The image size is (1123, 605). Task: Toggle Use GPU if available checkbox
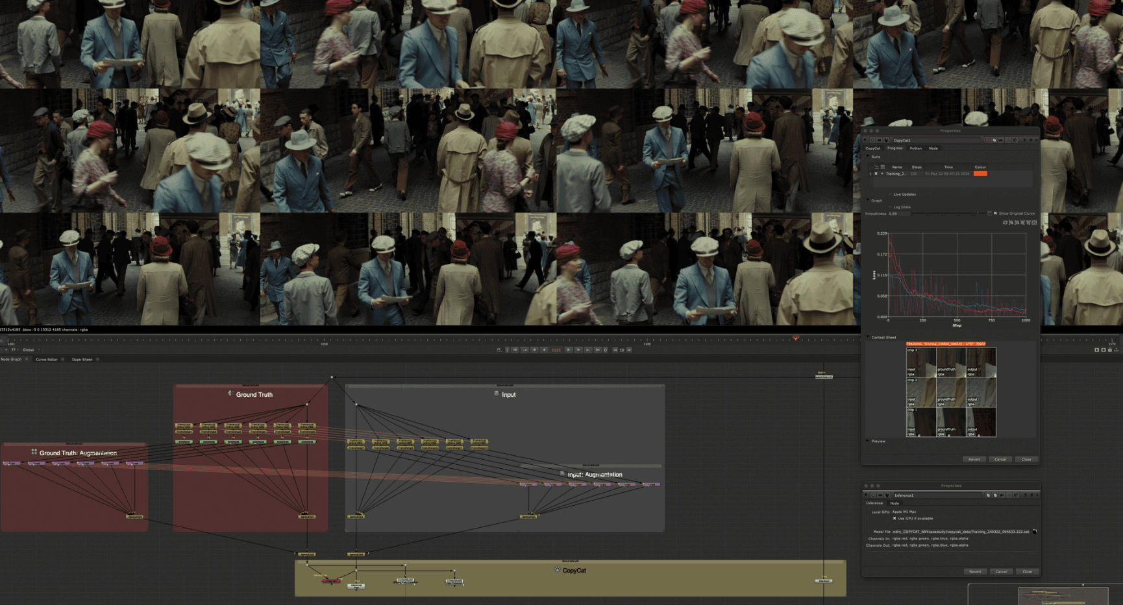tap(895, 518)
